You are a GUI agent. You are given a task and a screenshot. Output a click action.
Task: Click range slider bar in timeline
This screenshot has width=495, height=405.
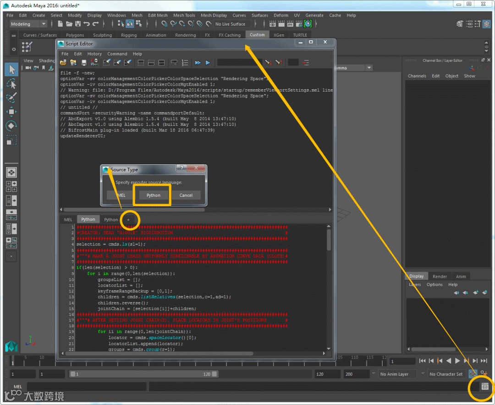click(143, 374)
